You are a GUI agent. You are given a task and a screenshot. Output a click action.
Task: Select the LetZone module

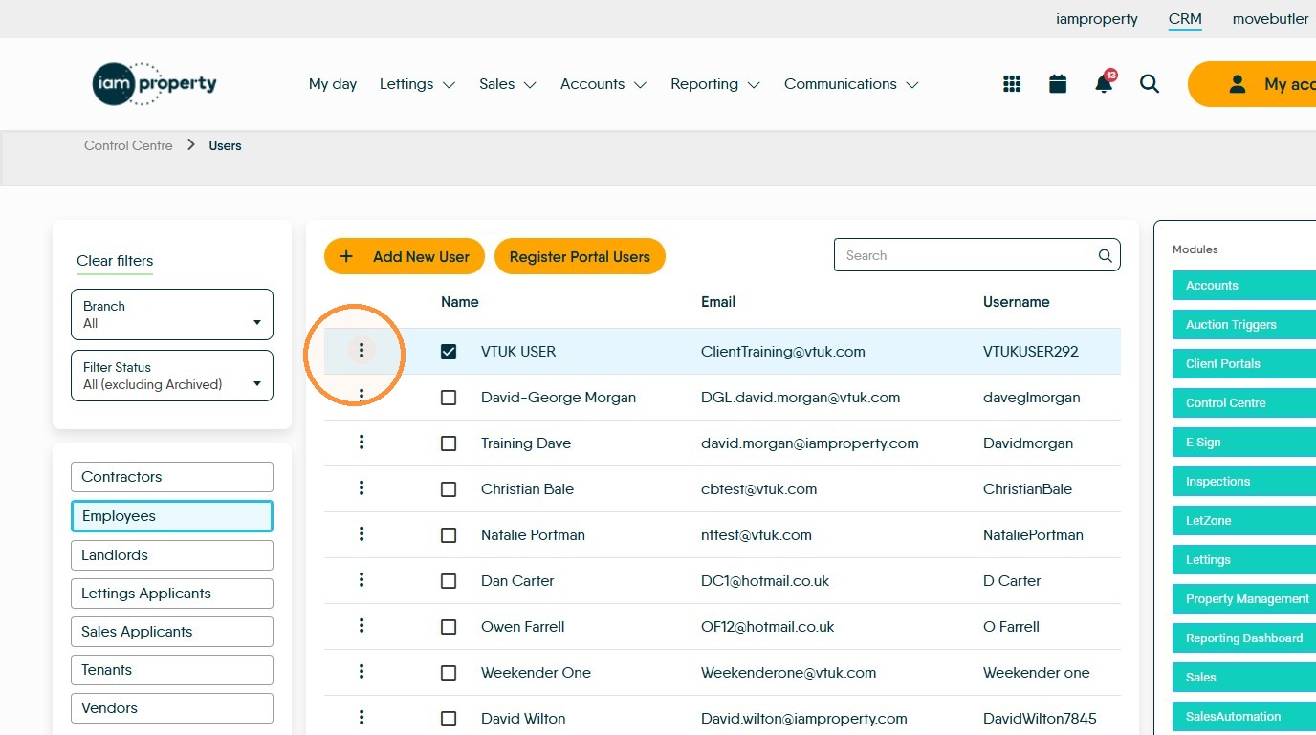coord(1244,521)
